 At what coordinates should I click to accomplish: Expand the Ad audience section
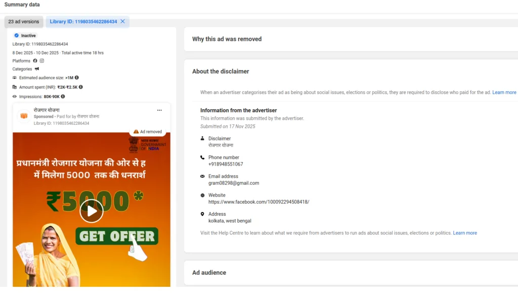coord(209,273)
